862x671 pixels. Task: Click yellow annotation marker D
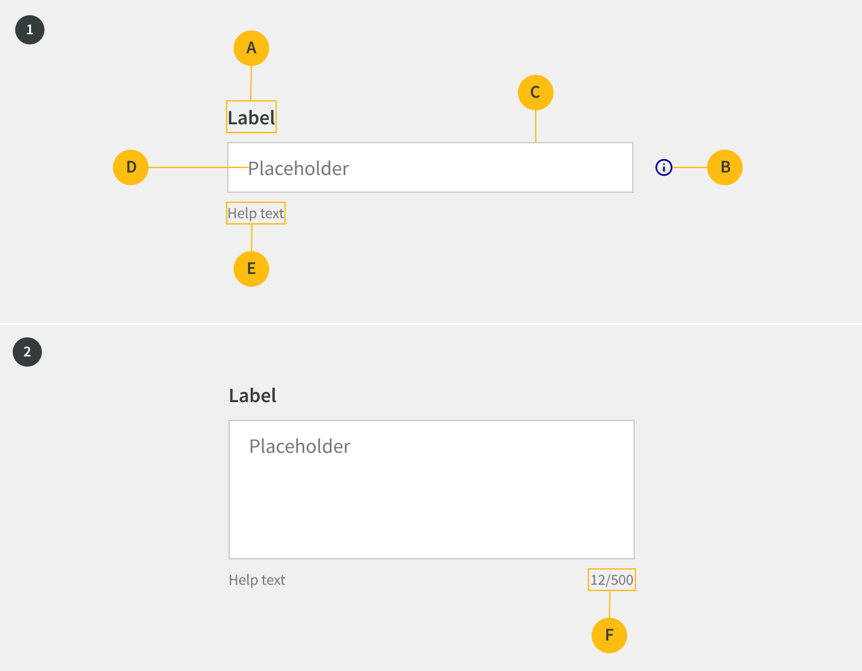[x=131, y=167]
